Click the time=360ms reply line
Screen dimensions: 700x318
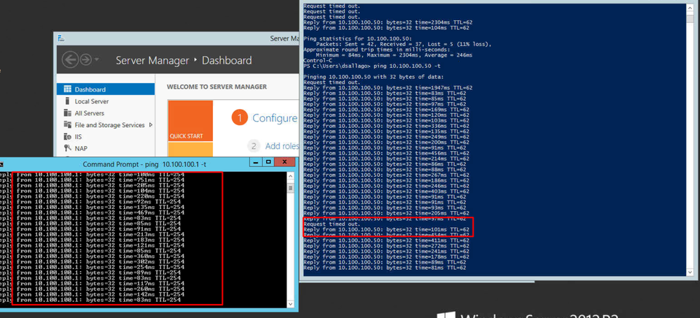tap(92, 256)
